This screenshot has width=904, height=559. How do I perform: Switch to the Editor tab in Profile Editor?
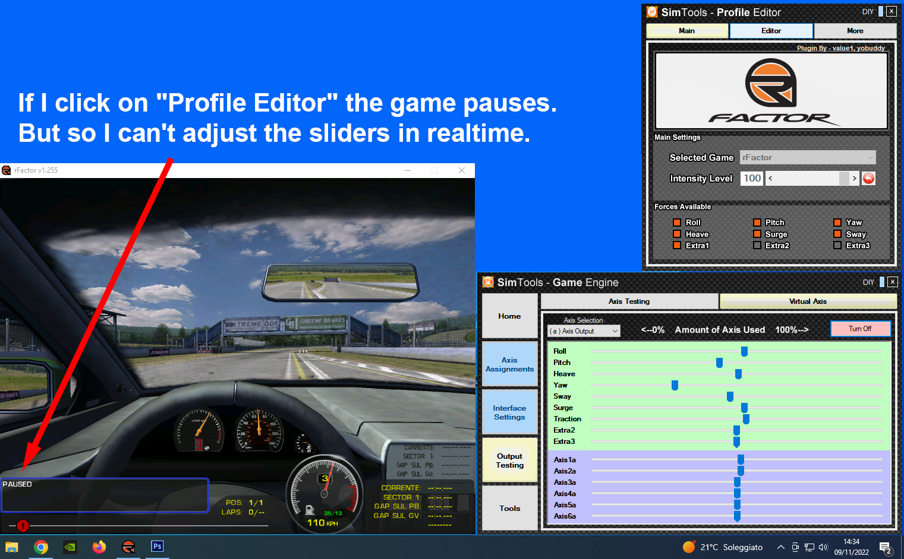(x=771, y=31)
